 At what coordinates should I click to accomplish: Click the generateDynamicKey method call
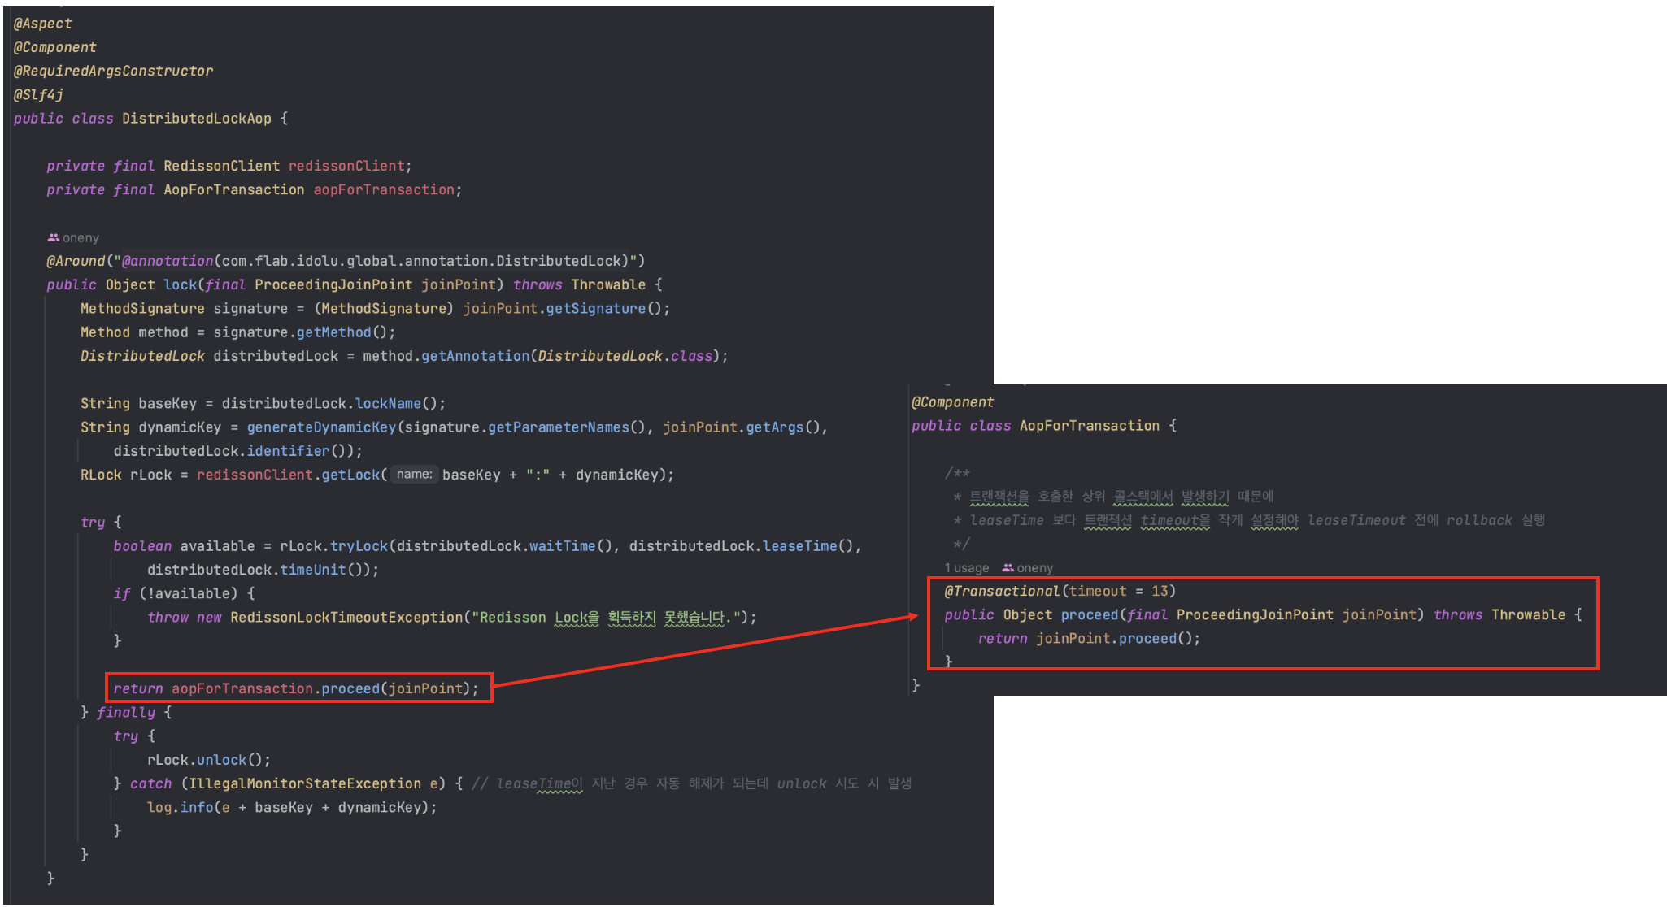(x=321, y=427)
